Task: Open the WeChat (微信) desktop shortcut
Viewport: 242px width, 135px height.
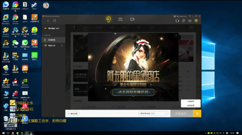Action: coord(15,44)
